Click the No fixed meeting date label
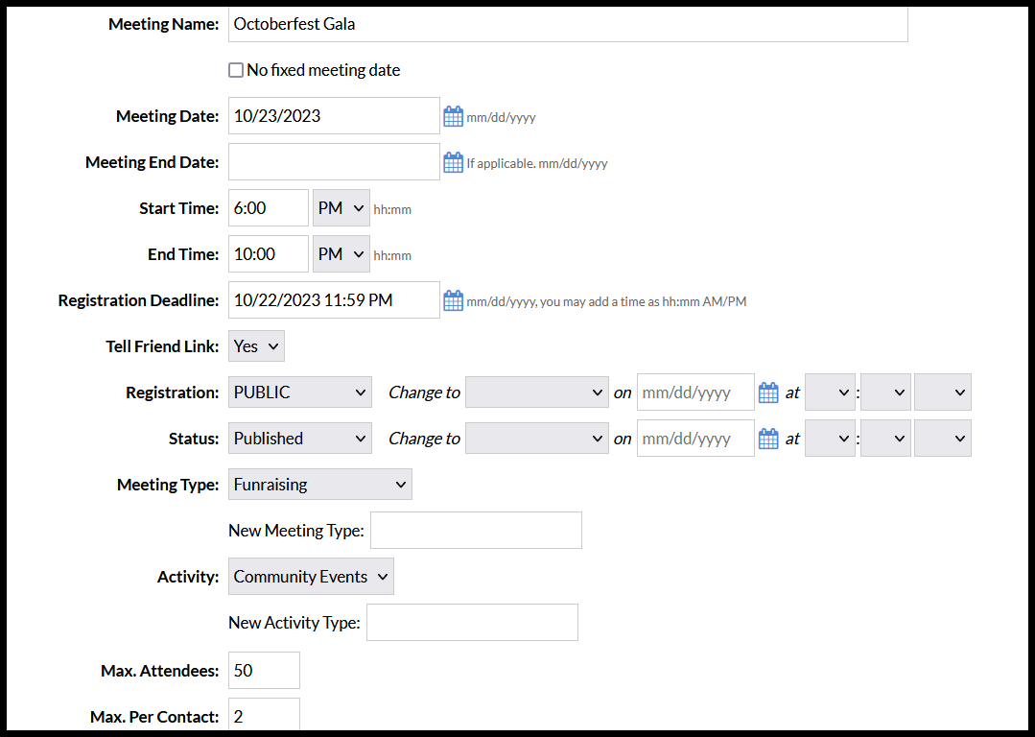Image resolution: width=1035 pixels, height=737 pixels. pos(323,70)
